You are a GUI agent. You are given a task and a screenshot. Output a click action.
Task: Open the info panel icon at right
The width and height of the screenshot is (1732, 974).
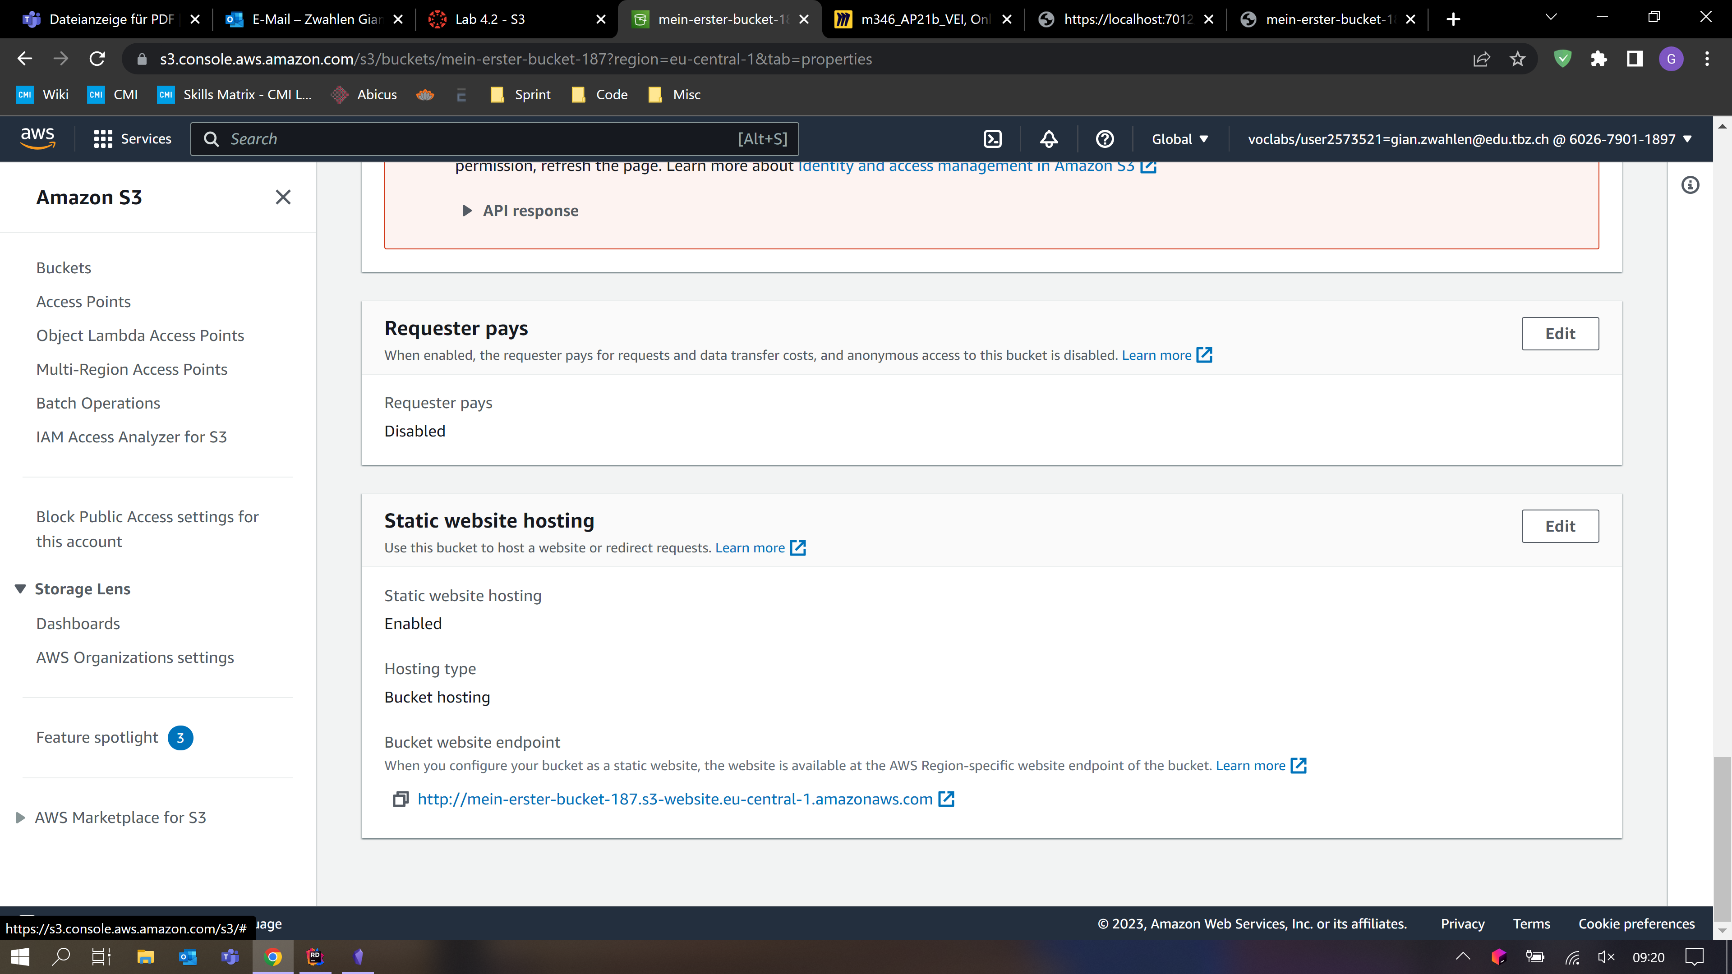coord(1690,185)
